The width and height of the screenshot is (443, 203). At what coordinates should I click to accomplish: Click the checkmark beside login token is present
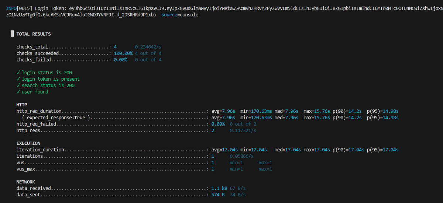[18, 79]
